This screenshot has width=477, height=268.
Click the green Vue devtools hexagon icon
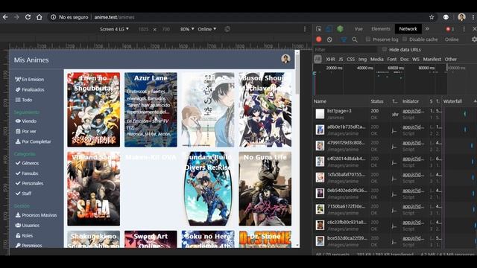point(340,29)
